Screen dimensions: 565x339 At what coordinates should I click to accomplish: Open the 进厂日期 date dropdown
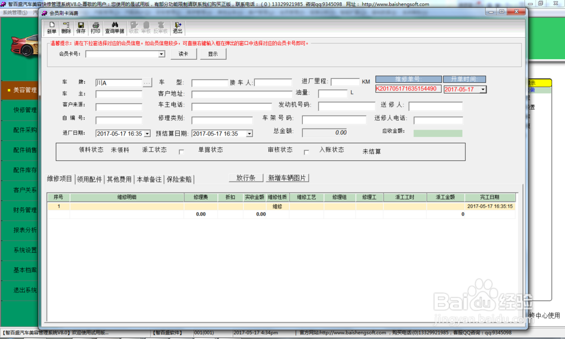point(147,134)
